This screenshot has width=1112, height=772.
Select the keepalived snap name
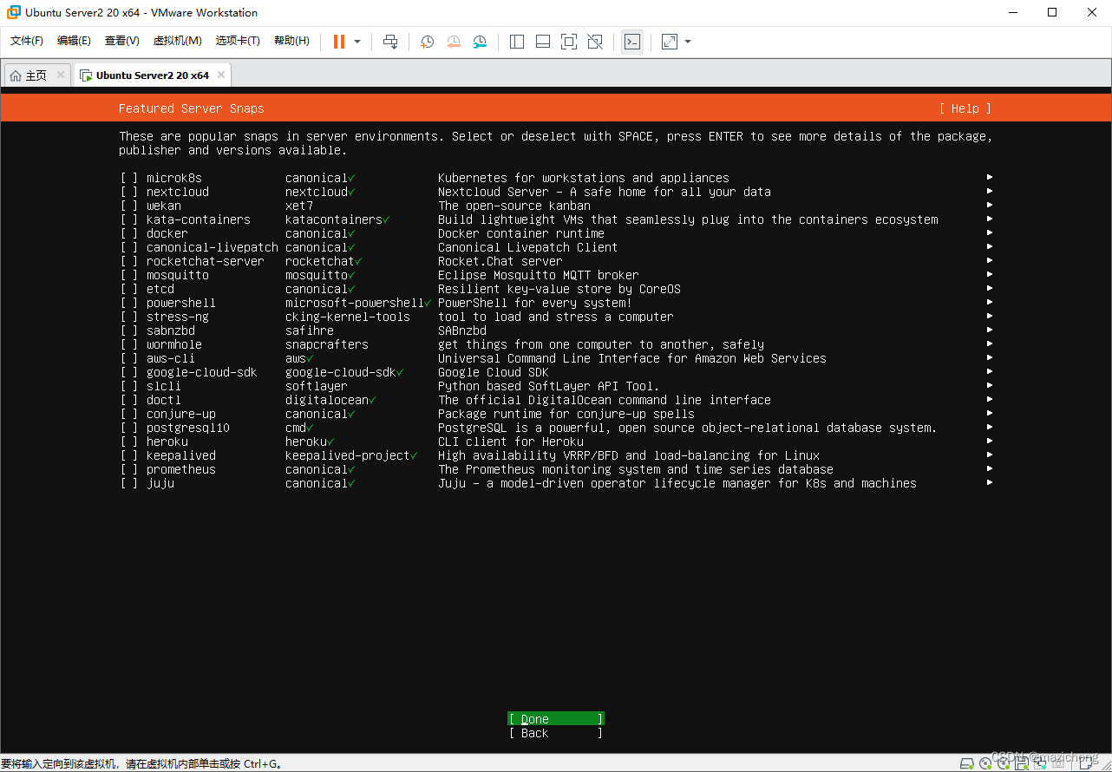pos(181,455)
